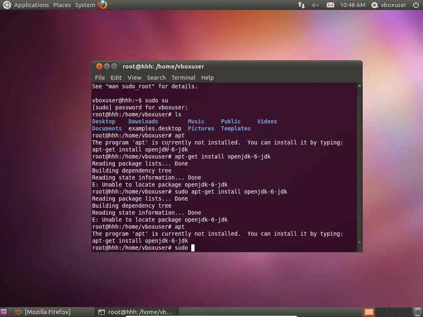This screenshot has height=317, width=423.
Task: Click 'Music' directory in ls output
Action: click(196, 121)
